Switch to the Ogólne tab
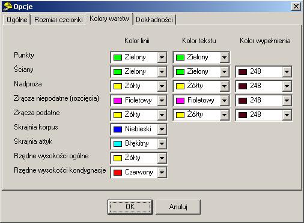Screen dimensions: 304x223 [17, 20]
